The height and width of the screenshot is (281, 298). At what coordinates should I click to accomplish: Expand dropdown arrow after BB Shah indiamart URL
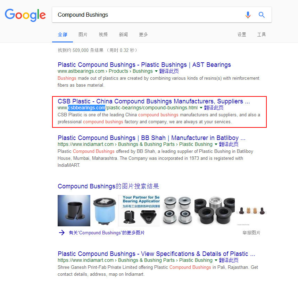coord(216,145)
